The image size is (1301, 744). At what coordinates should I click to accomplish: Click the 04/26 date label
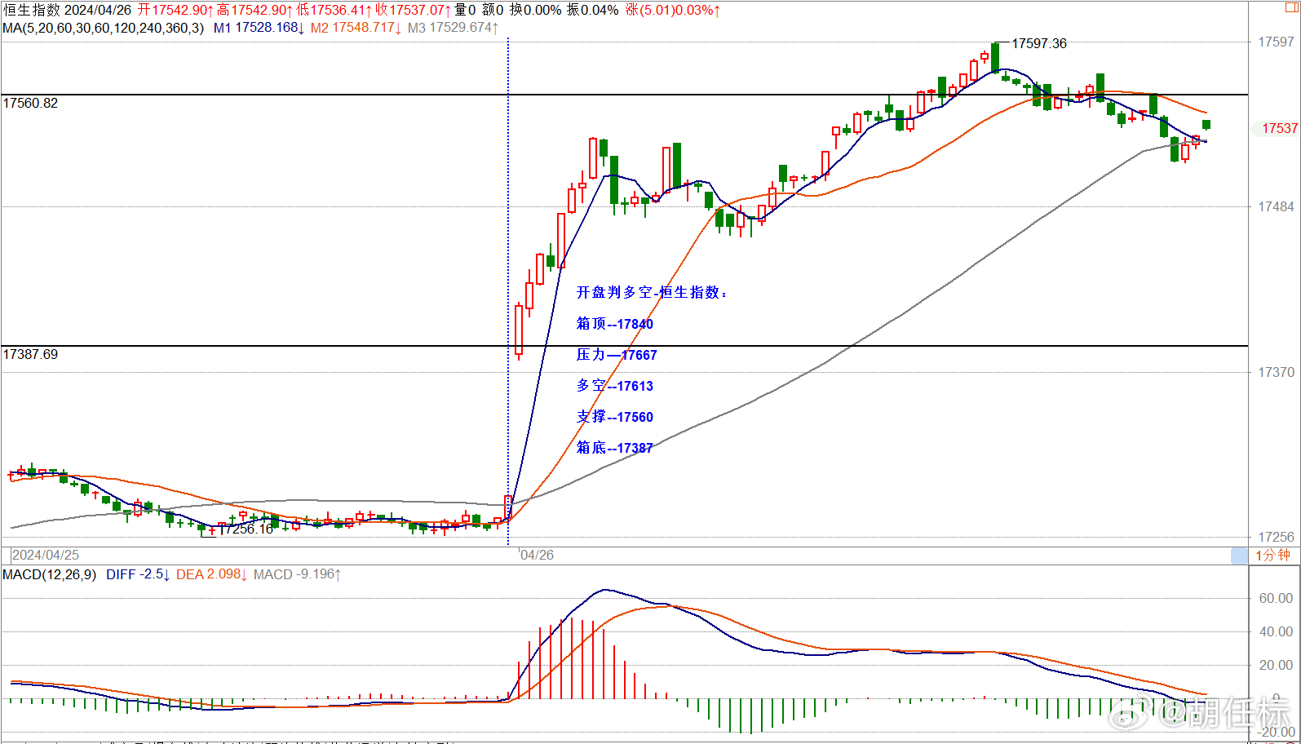click(537, 555)
